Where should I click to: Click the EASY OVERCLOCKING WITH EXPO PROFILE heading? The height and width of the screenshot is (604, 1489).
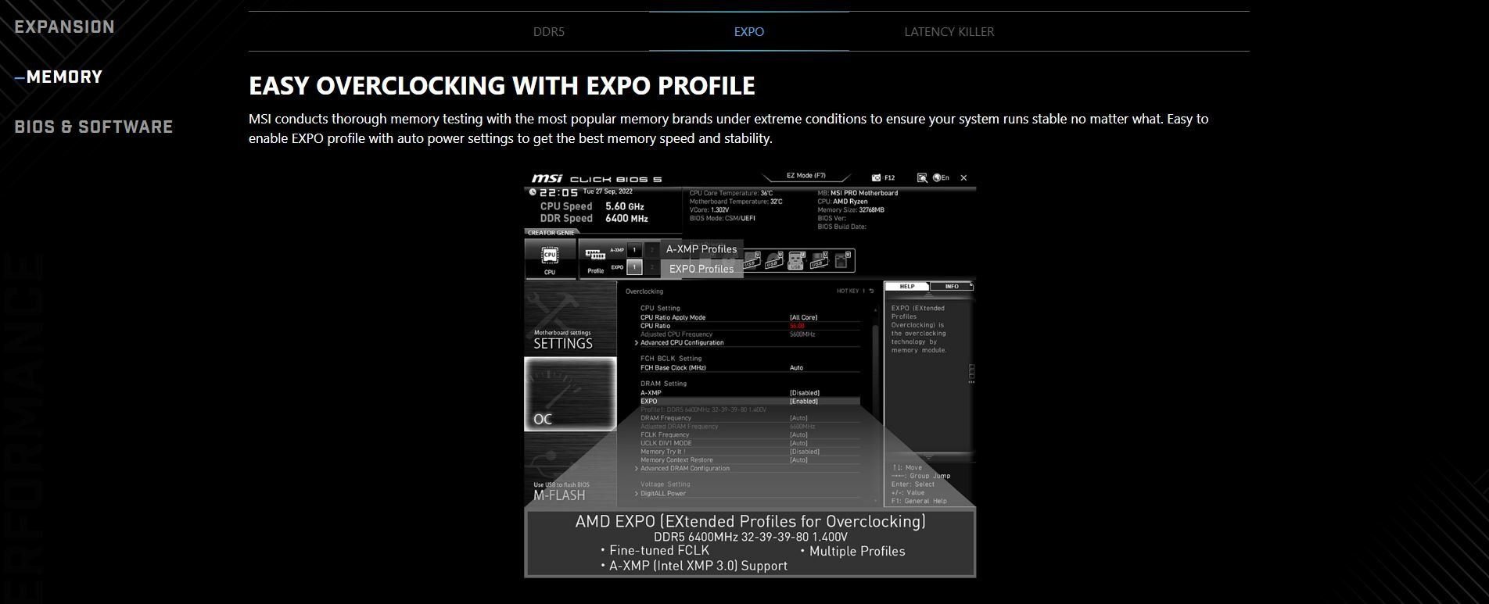coord(502,85)
